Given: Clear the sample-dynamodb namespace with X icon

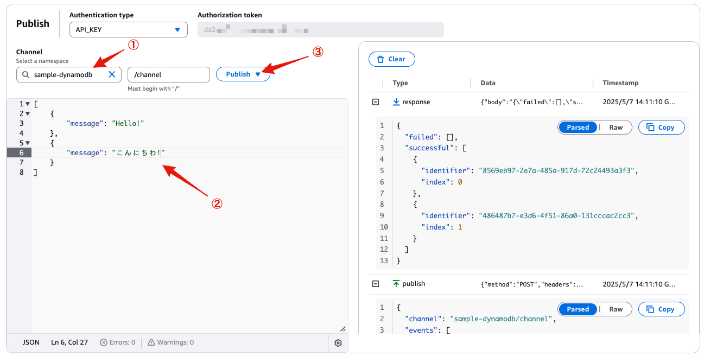Looking at the screenshot, I should click(112, 74).
